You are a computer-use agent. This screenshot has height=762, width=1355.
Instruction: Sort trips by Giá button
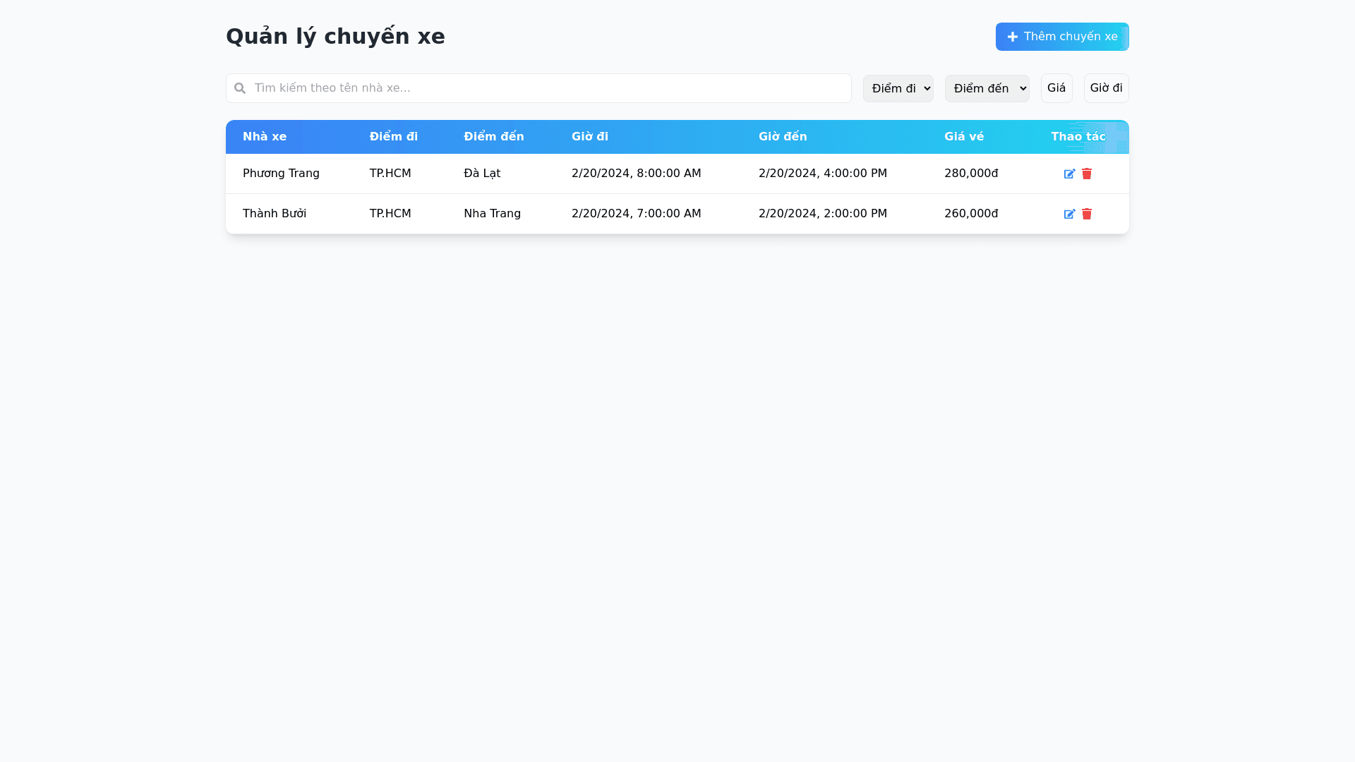tap(1056, 88)
